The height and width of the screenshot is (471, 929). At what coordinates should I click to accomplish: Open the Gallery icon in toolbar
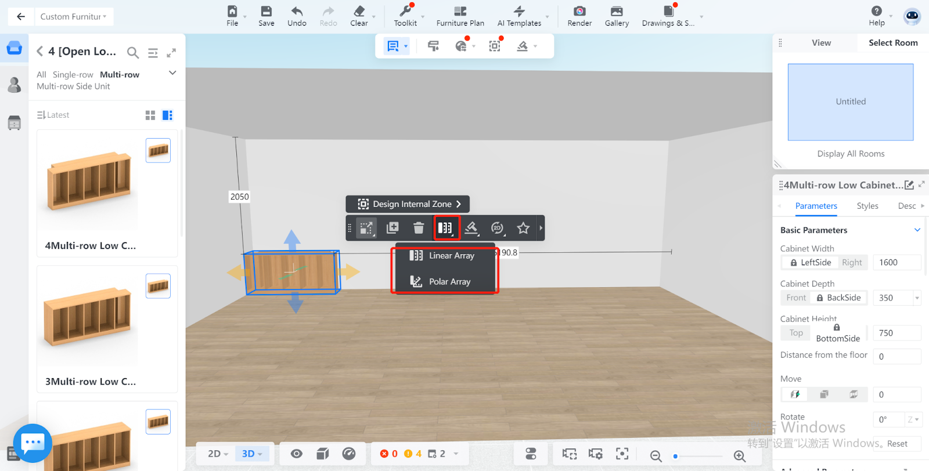pyautogui.click(x=616, y=12)
